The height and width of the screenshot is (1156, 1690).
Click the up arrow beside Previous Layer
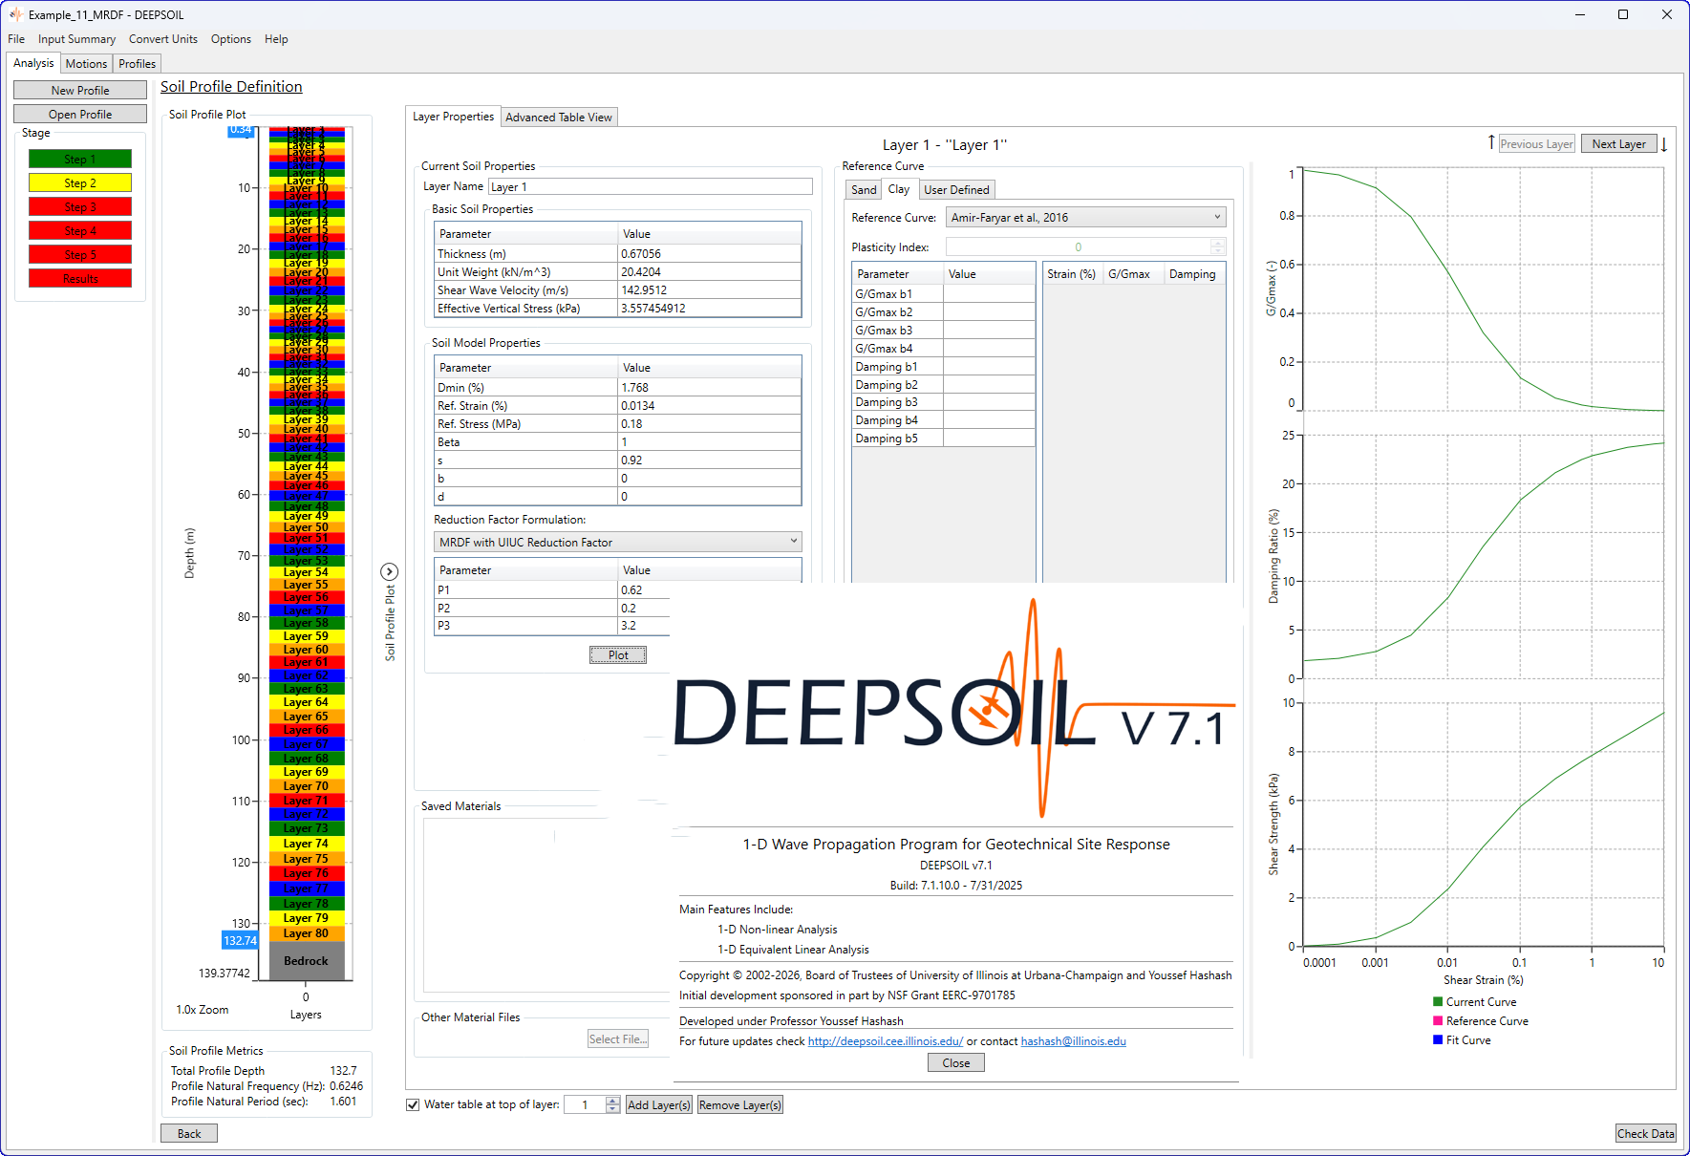click(x=1490, y=142)
